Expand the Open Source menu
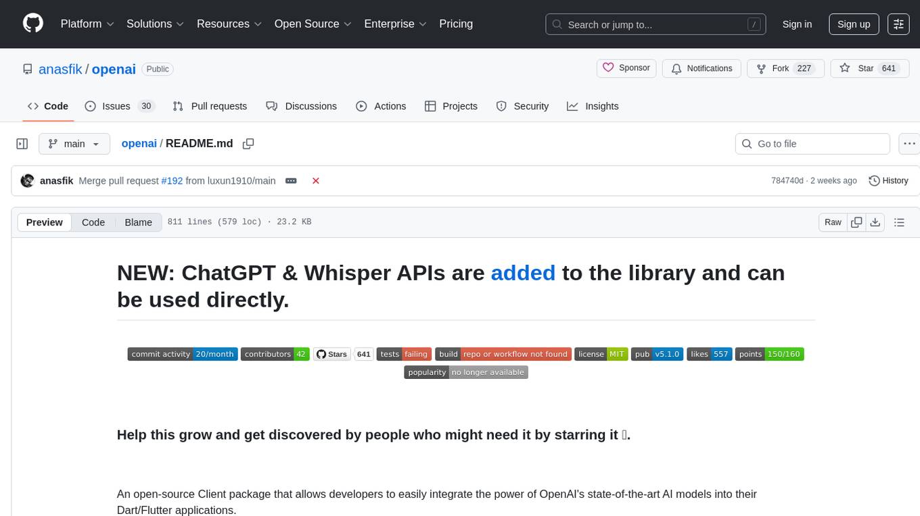Image resolution: width=920 pixels, height=516 pixels. click(313, 24)
